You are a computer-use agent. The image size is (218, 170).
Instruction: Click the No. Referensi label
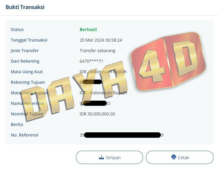click(24, 135)
